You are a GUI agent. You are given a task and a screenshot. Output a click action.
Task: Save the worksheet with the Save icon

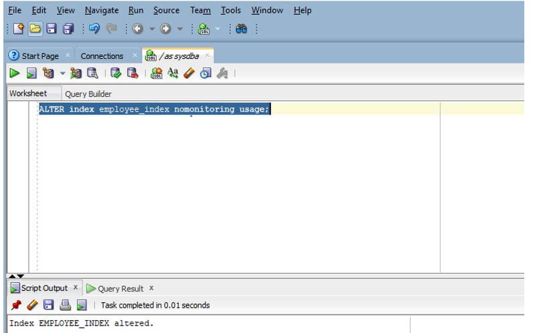(x=51, y=29)
